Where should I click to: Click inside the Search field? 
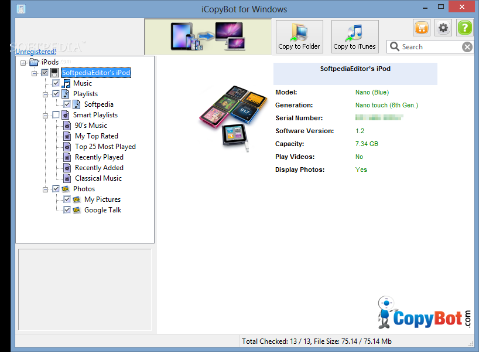point(422,46)
